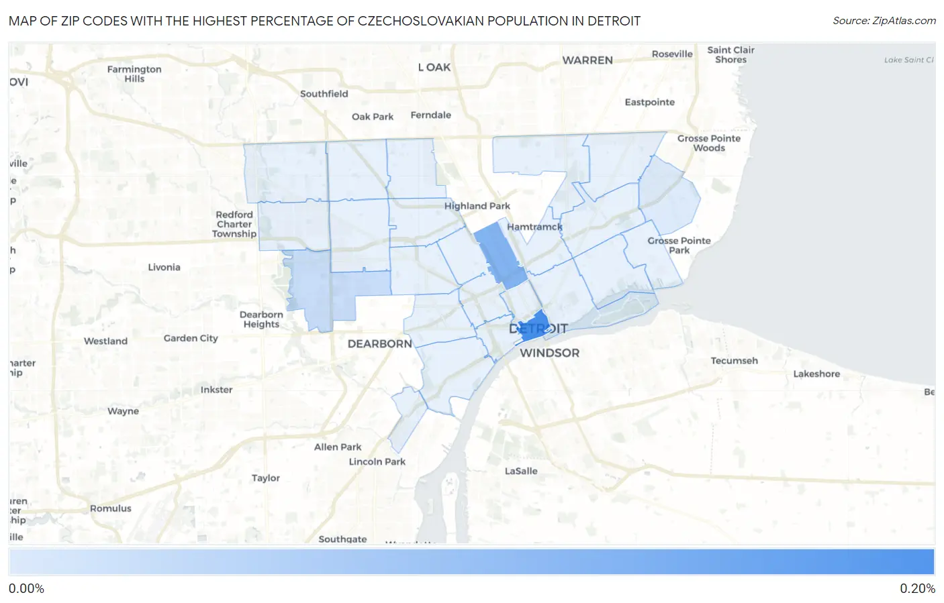The height and width of the screenshot is (603, 944).
Task: Click the Dearborn Heights label
Action: [261, 319]
